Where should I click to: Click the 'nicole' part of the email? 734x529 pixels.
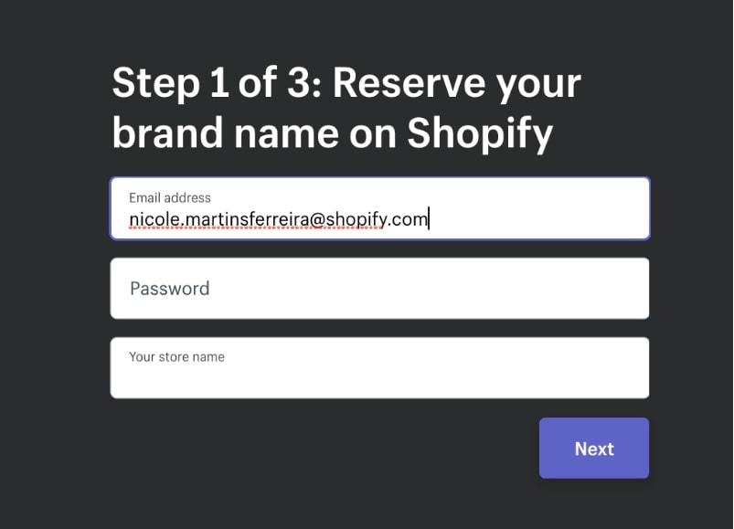[x=150, y=219]
